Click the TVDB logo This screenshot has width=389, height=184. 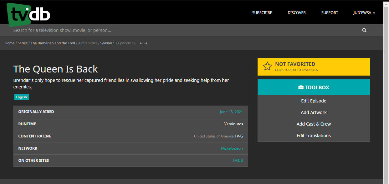pos(28,14)
